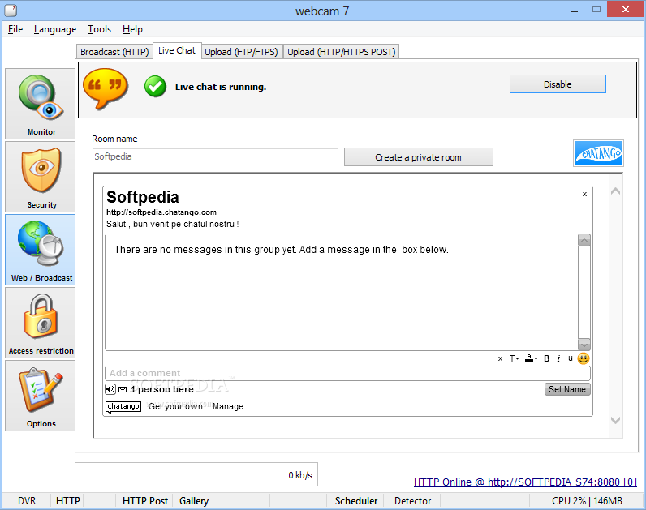
Task: Select the Web / Broadcast section
Action: [x=41, y=250]
